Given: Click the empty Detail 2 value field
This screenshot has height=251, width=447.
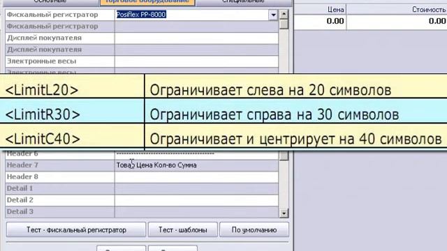Looking at the screenshot, I should pyautogui.click(x=196, y=200).
